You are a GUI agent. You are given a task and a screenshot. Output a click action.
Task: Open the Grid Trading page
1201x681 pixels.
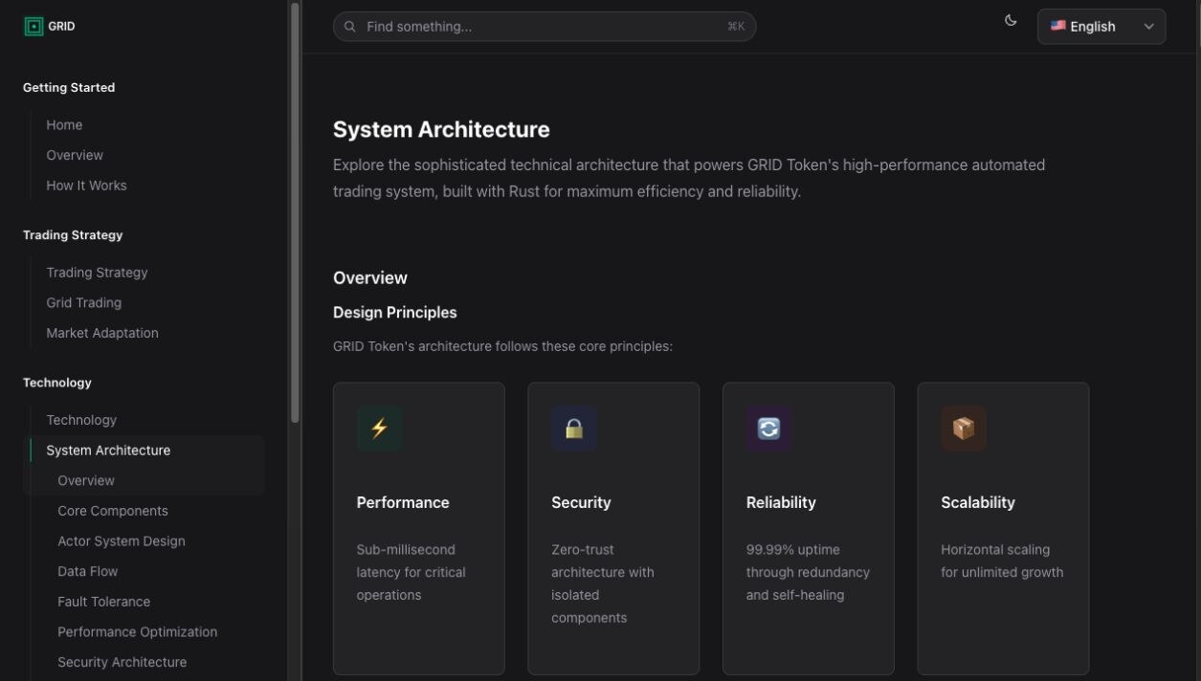pos(83,303)
